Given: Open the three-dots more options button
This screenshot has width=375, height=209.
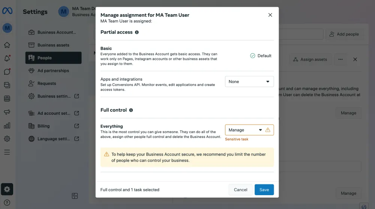Looking at the screenshot, I should click(x=340, y=59).
